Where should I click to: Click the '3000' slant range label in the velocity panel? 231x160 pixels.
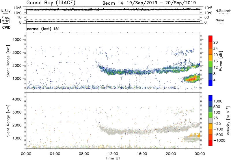tap(17, 112)
